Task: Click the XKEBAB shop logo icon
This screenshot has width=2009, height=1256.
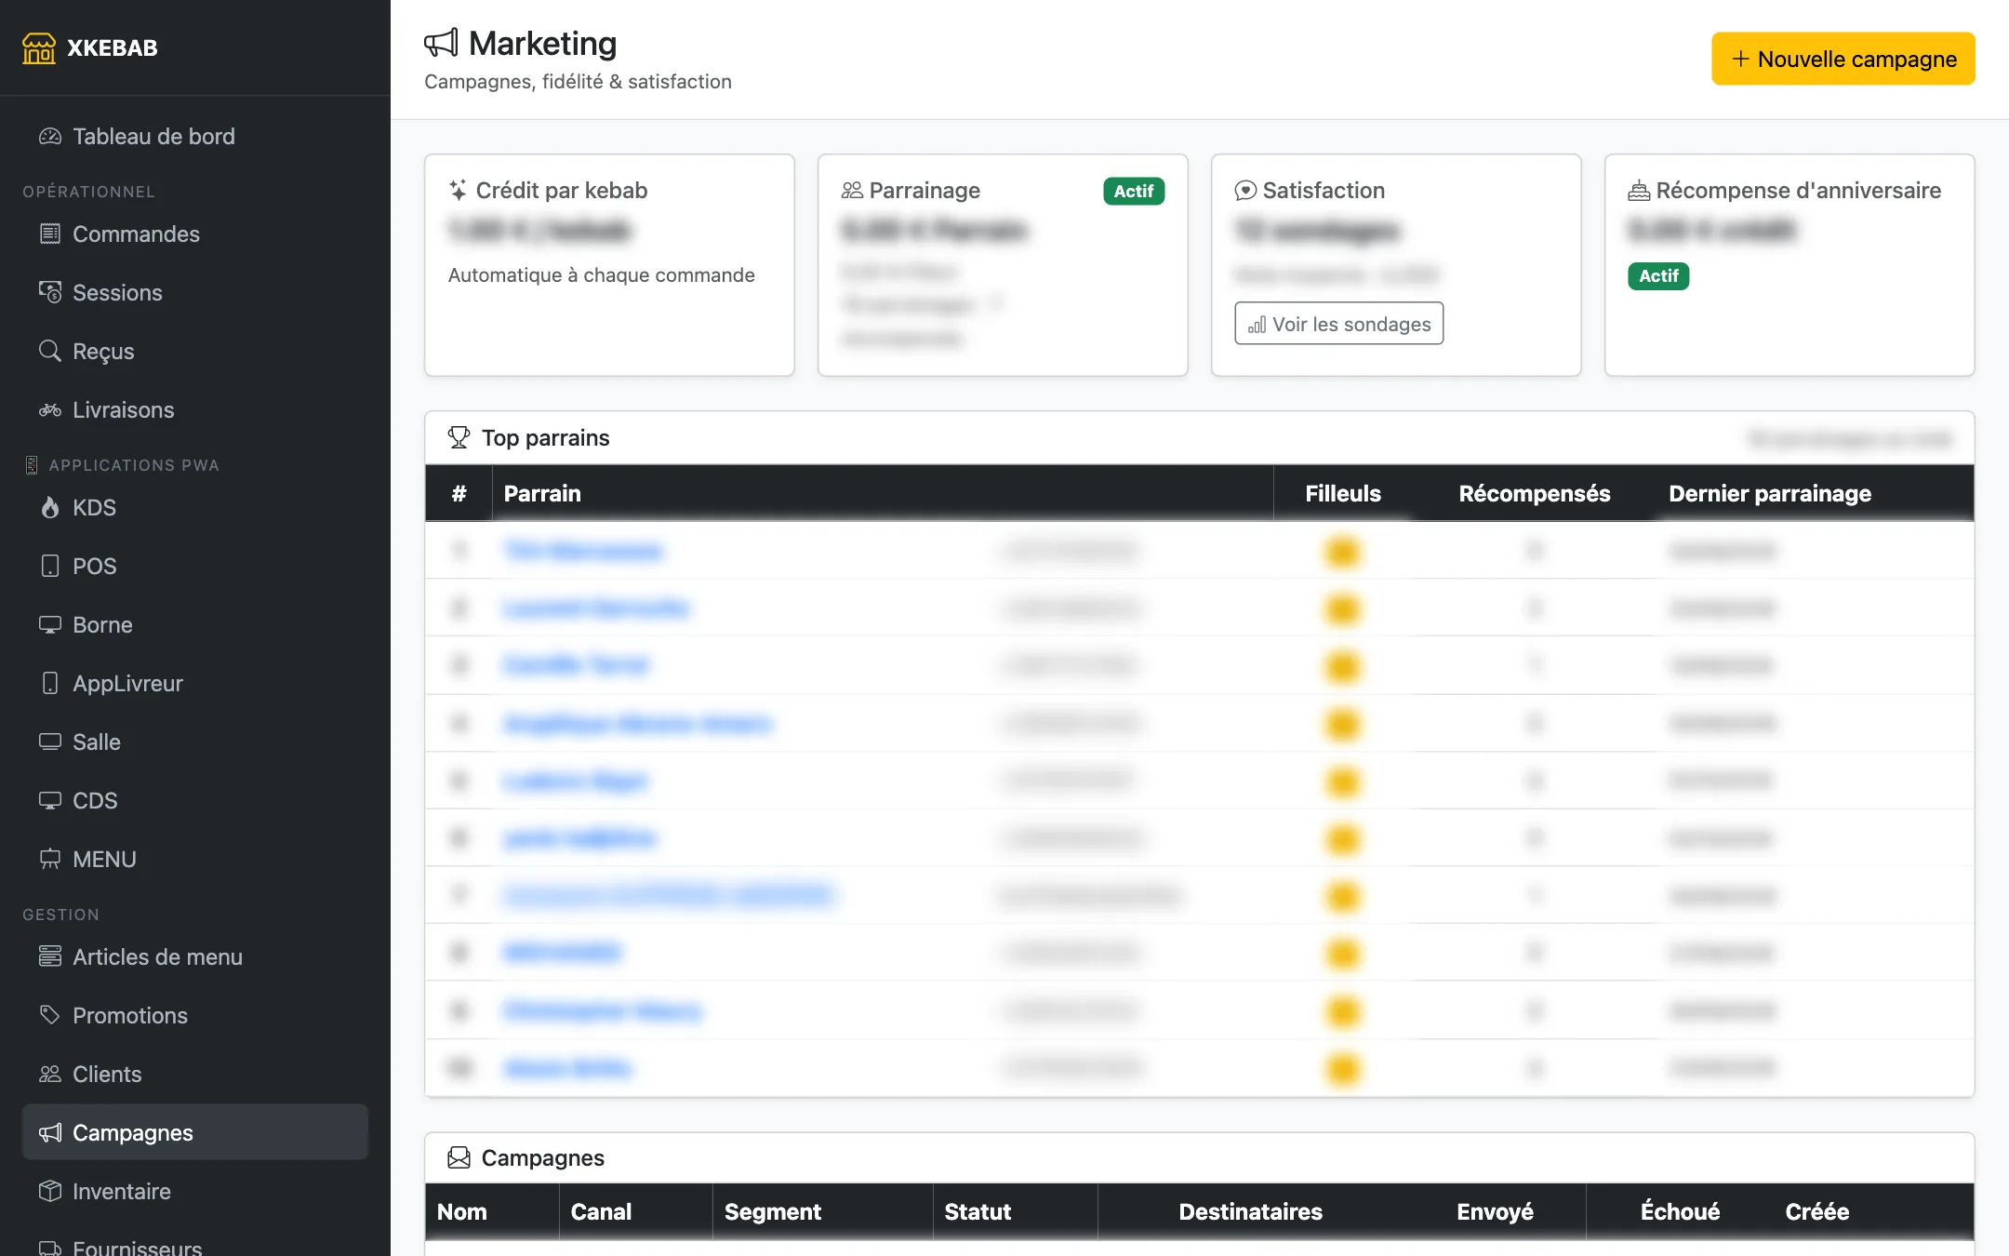Action: tap(39, 47)
